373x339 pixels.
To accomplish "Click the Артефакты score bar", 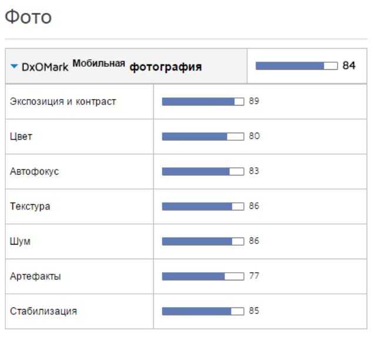I will (x=203, y=276).
